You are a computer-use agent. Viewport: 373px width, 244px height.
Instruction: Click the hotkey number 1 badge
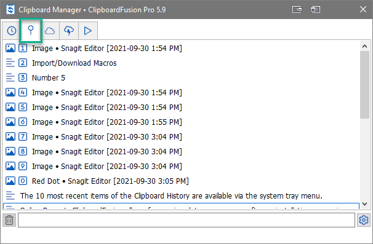pyautogui.click(x=23, y=48)
